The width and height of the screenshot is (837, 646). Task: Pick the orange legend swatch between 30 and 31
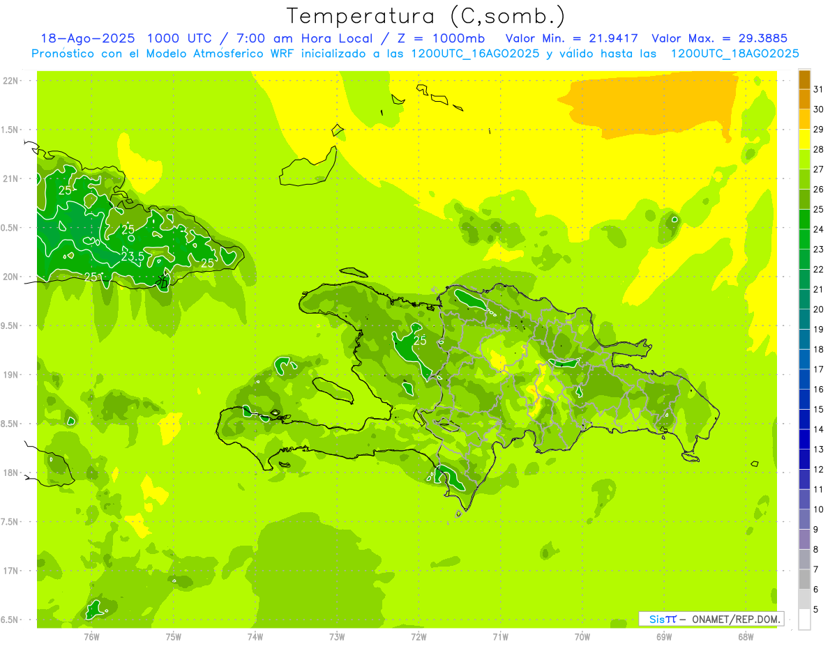click(x=804, y=100)
